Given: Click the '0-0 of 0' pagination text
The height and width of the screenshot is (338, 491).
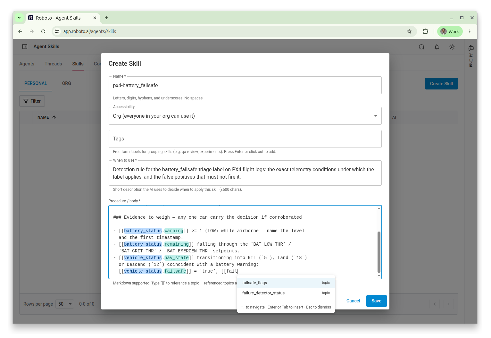Looking at the screenshot, I should (x=87, y=304).
